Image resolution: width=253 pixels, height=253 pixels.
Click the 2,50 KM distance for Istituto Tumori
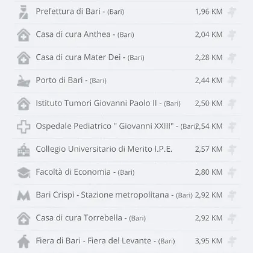click(208, 104)
